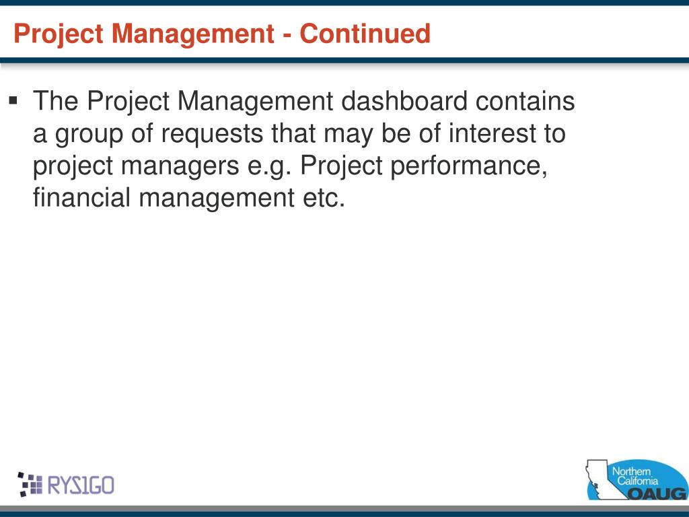This screenshot has width=689, height=517.
Task: Click the word contains in the first line
Action: point(525,101)
